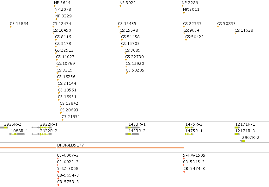Select the GS:3215 insertion label

(64, 70)
